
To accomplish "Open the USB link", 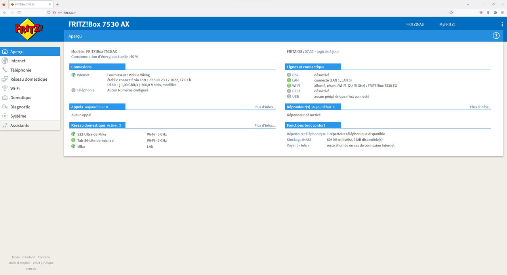I will click(295, 97).
